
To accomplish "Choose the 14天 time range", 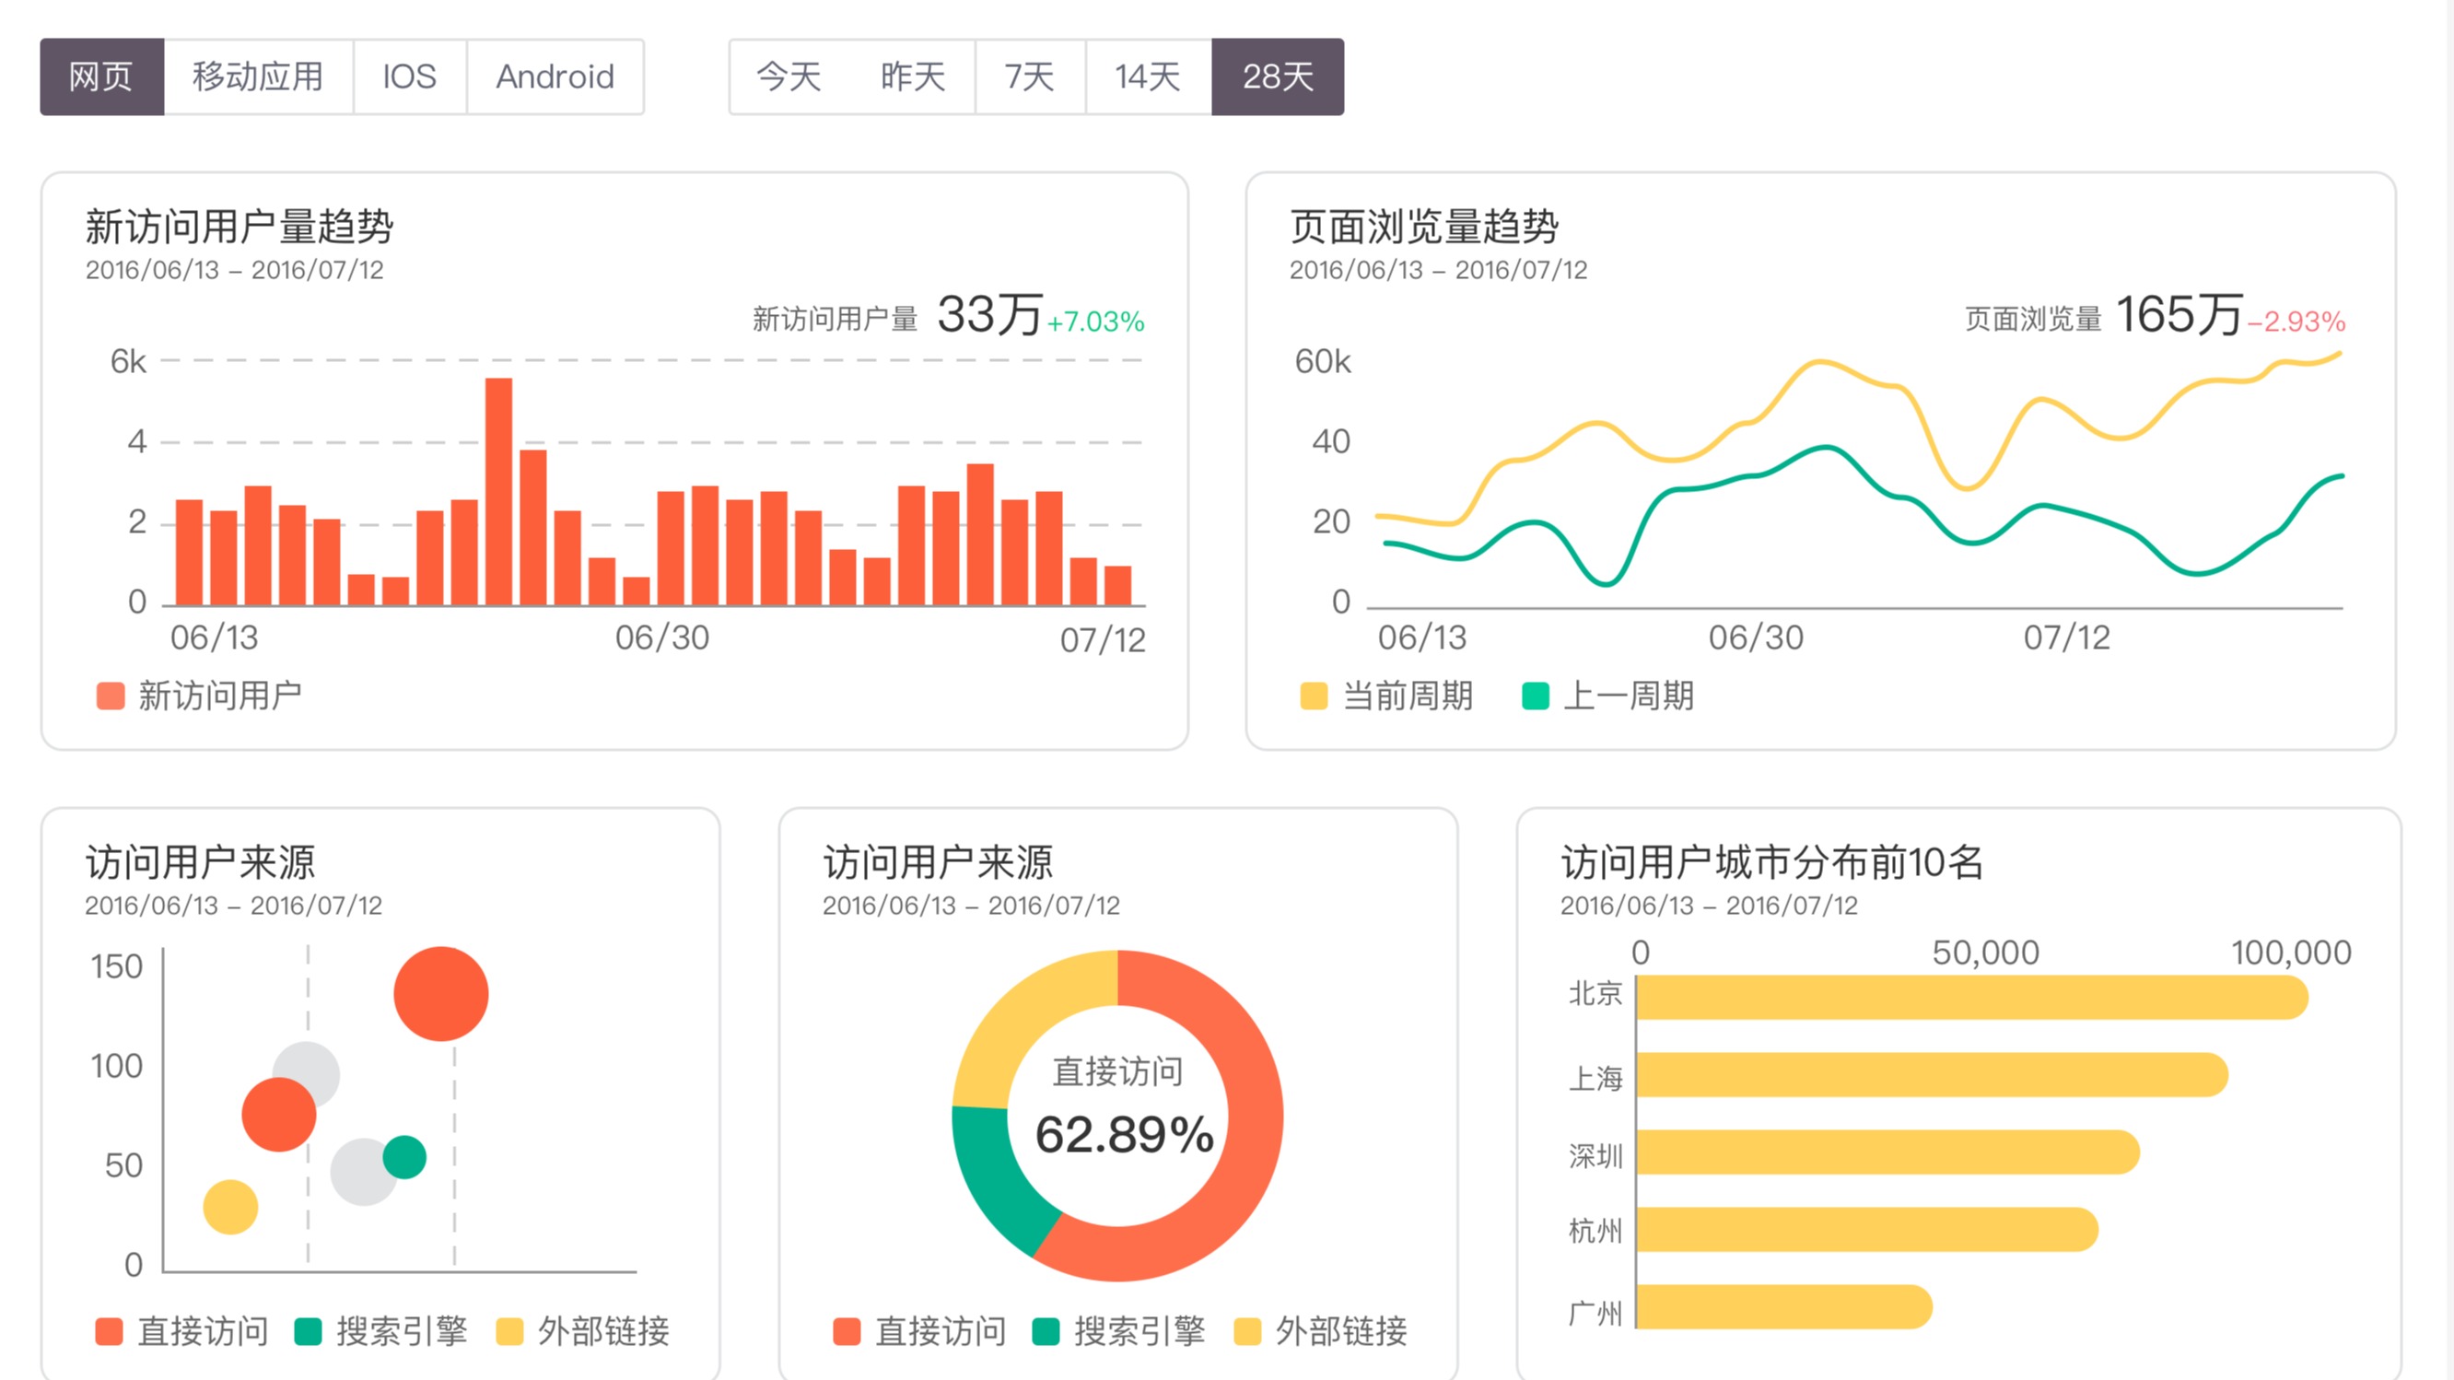I will pyautogui.click(x=1148, y=77).
